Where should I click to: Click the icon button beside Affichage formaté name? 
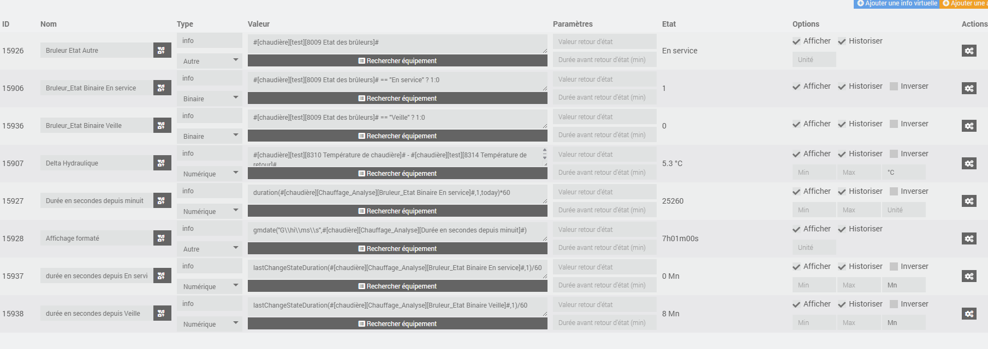coord(162,238)
